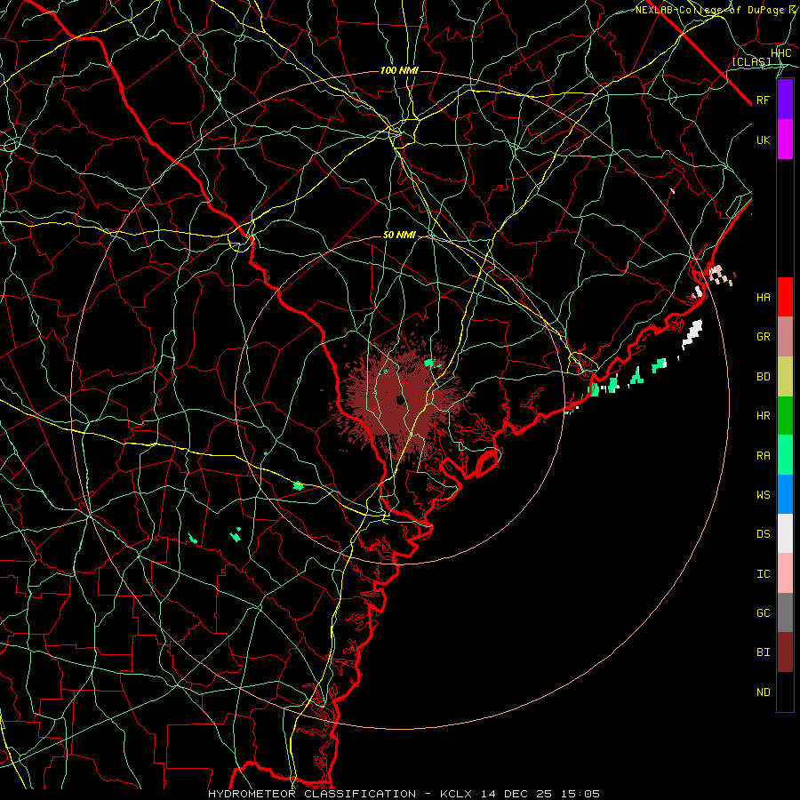
Task: Select the IC pink legend swatch
Action: [785, 573]
